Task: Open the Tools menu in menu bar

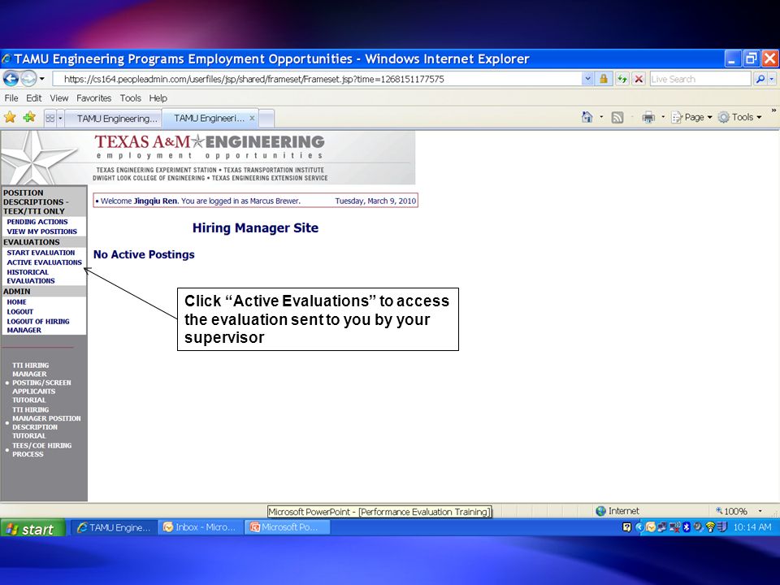Action: pos(130,98)
